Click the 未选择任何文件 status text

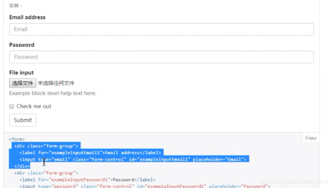coord(56,83)
